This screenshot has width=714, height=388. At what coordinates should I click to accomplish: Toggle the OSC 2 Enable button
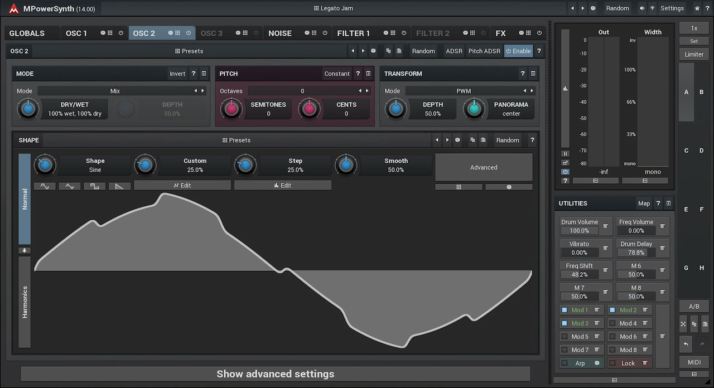[x=518, y=51]
